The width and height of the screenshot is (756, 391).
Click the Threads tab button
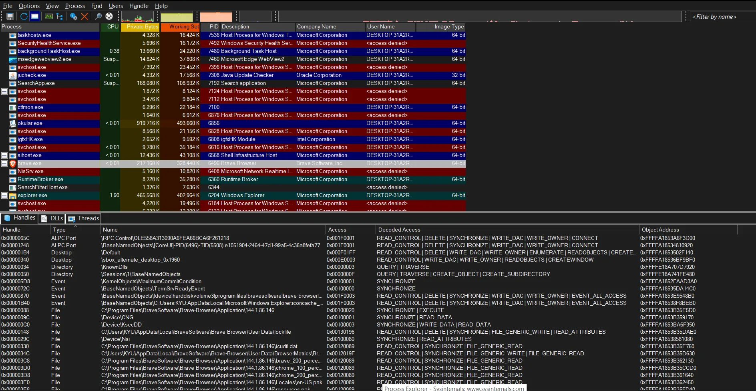pyautogui.click(x=83, y=219)
